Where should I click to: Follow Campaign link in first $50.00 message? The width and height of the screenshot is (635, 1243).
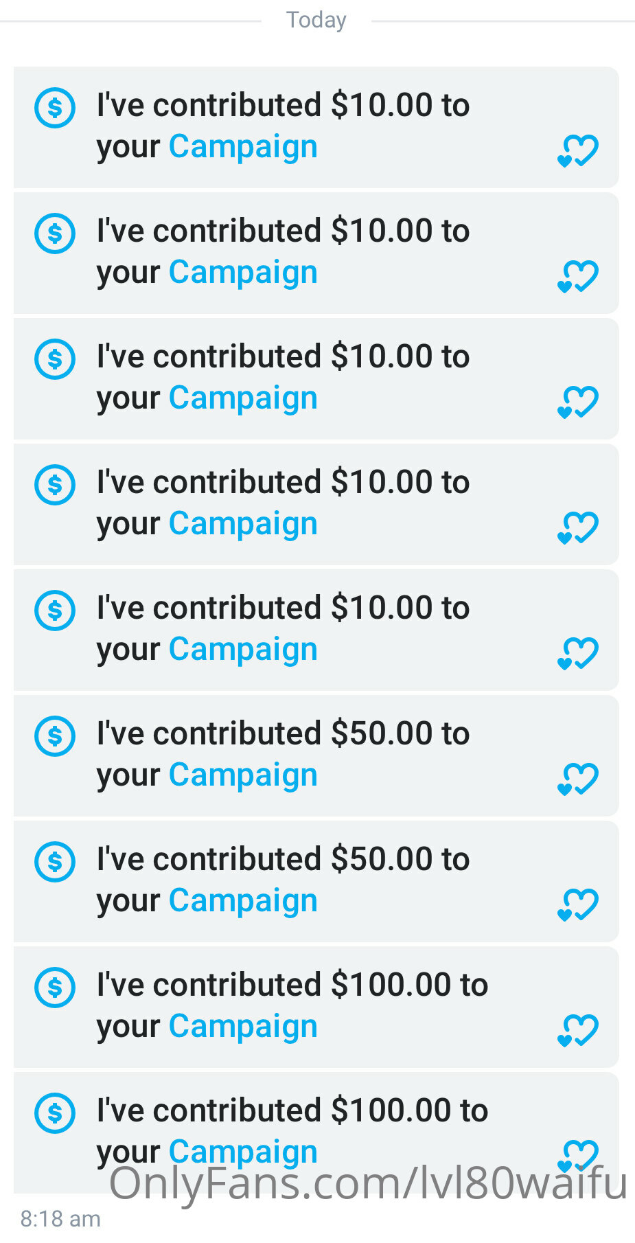[243, 775]
